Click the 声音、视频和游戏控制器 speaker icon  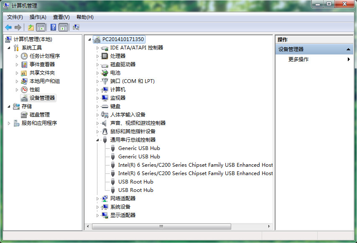tap(104, 123)
